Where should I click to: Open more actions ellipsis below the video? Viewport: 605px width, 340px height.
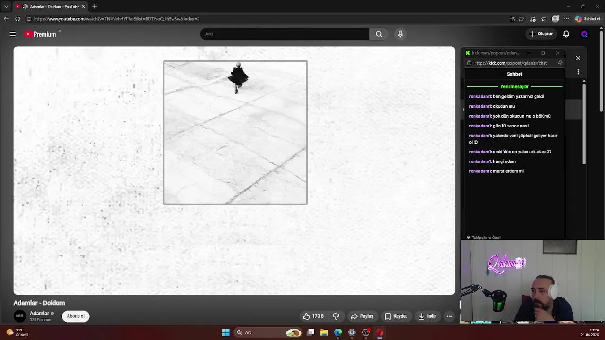(449, 316)
